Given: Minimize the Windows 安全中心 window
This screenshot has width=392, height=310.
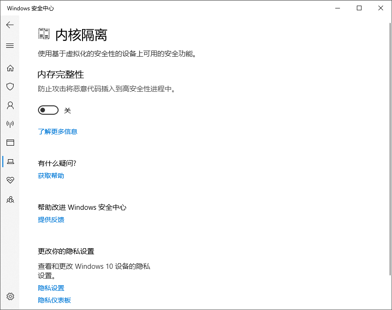Looking at the screenshot, I should click(338, 8).
